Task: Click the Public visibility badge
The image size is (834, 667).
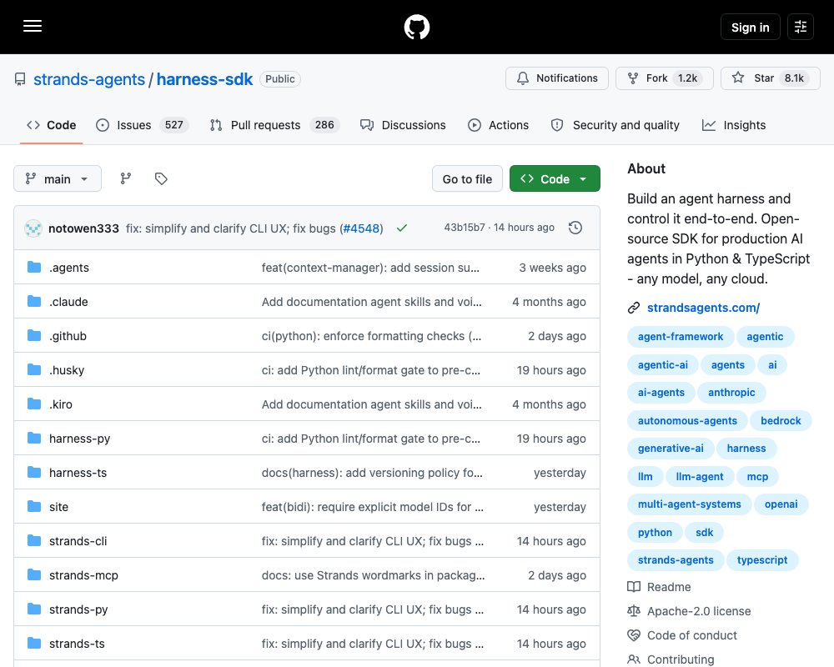Action: 279,79
